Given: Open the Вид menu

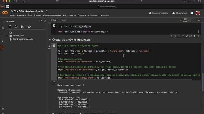Looking at the screenshot, I should point(30,15).
